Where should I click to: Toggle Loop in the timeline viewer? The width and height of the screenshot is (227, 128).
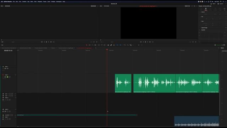pyautogui.click(x=153, y=42)
